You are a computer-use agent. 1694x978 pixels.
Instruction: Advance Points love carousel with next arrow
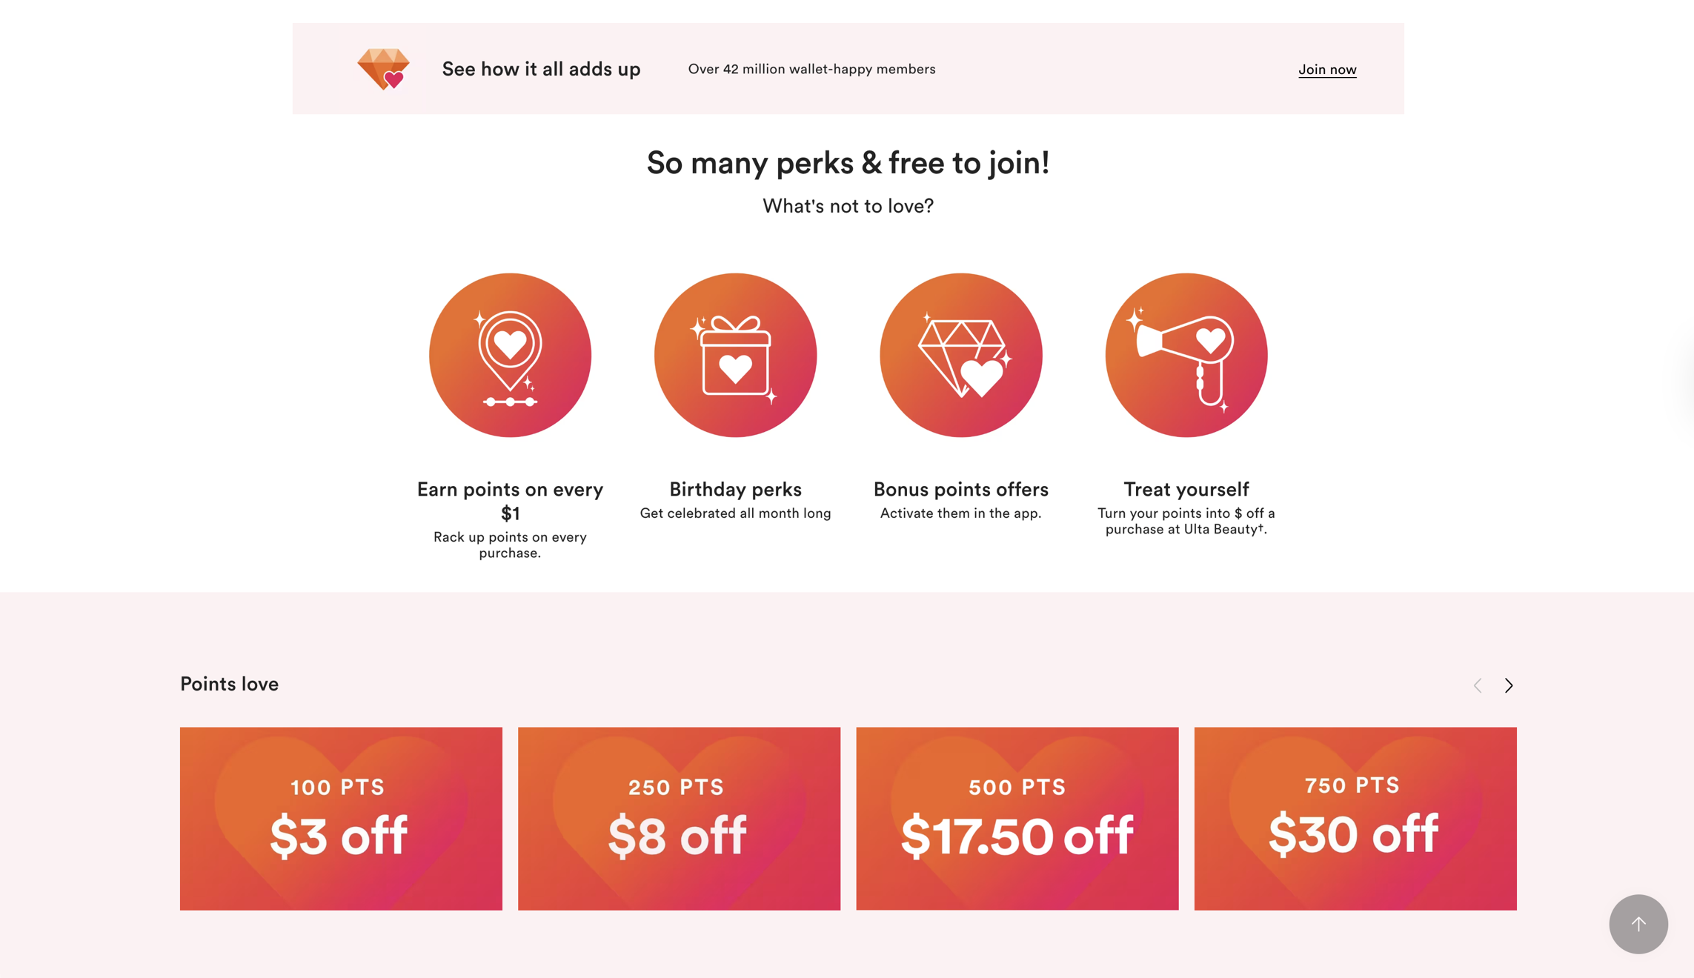(x=1509, y=685)
